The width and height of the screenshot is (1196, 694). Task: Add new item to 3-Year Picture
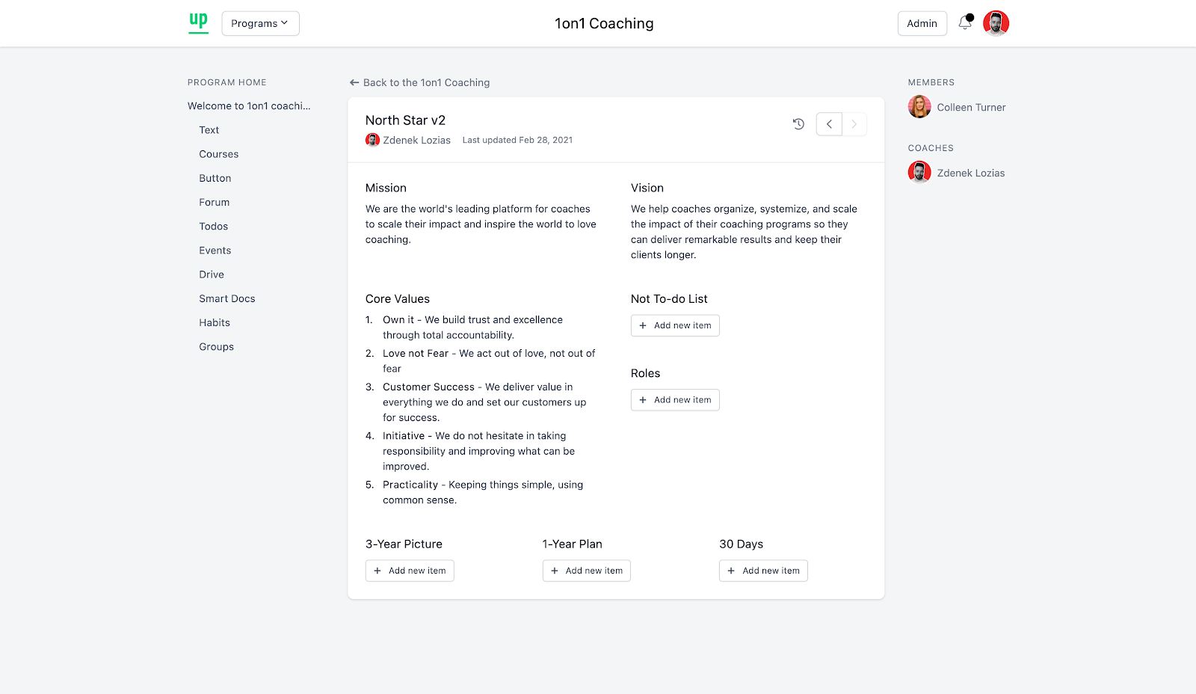pos(410,571)
